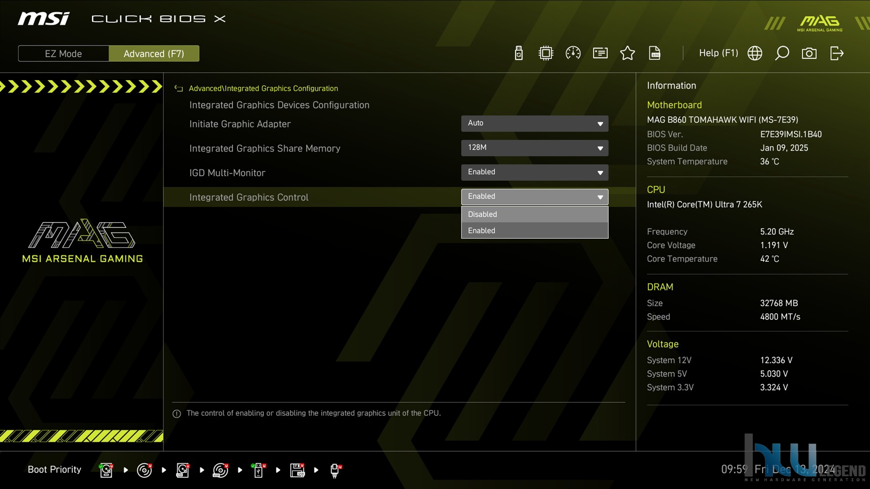
Task: Click the integrated graphics help description text
Action: coord(313,413)
